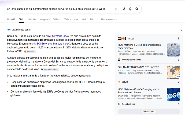
Task: Open 'Find The Best MSCI ACWI ETF' result
Action: [x=138, y=67]
